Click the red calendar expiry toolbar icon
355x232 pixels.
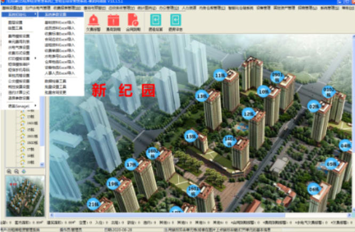coord(114,20)
